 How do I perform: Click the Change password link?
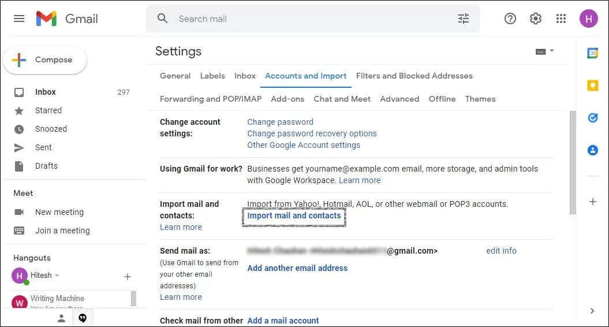(x=280, y=122)
